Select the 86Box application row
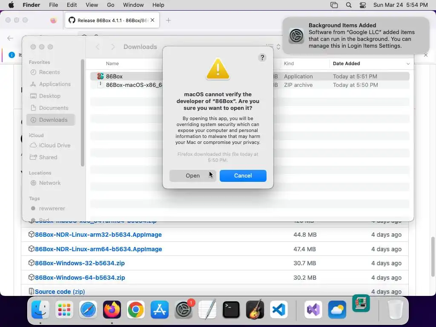 (x=250, y=76)
